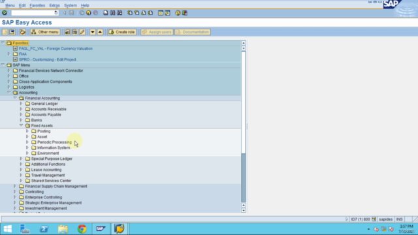This screenshot has height=235, width=418.
Task: Open Google Chrome from the taskbar
Action: (82, 229)
